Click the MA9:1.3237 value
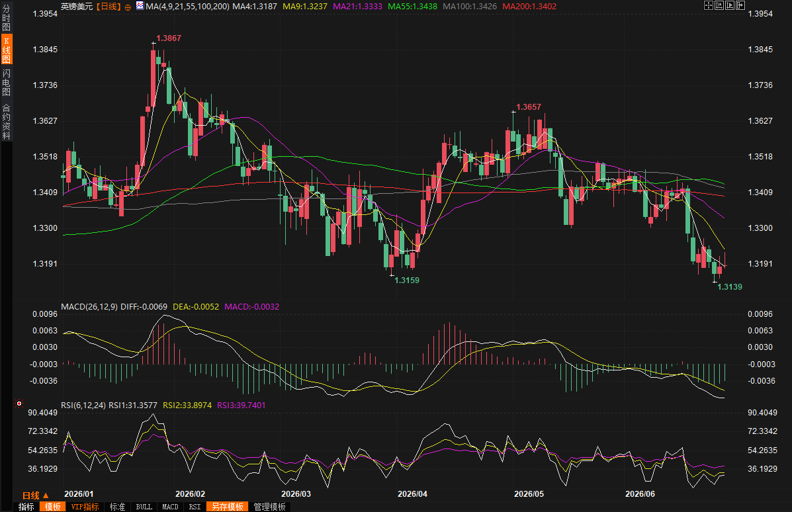Screen dimensions: 792x512 click(x=304, y=7)
